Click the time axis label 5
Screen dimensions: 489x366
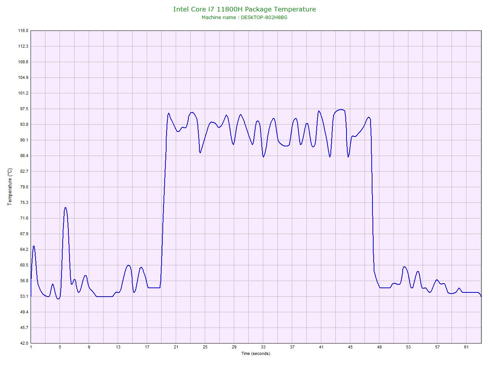pyautogui.click(x=60, y=347)
